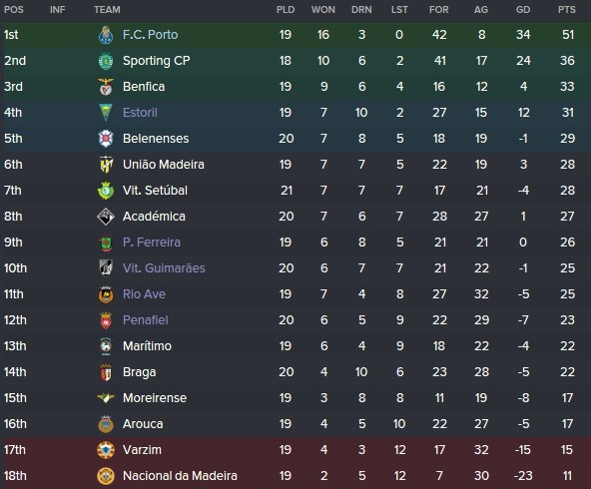591x489 pixels.
Task: Select the Varzim row in relegation zone
Action: [295, 450]
